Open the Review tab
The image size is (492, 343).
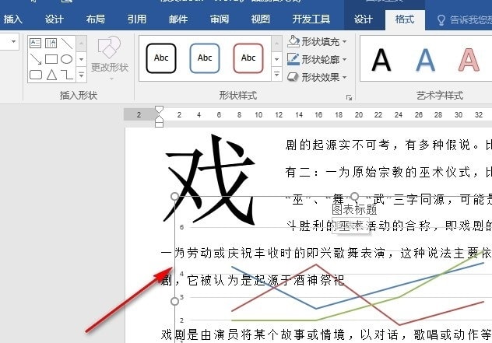pos(220,19)
